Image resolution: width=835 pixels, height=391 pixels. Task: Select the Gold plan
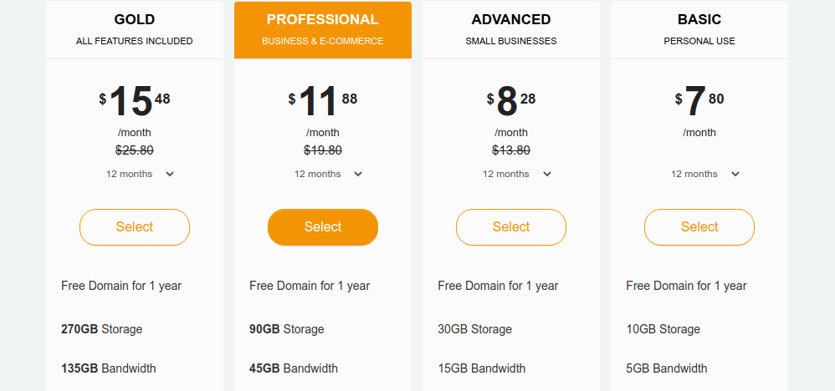click(x=135, y=227)
